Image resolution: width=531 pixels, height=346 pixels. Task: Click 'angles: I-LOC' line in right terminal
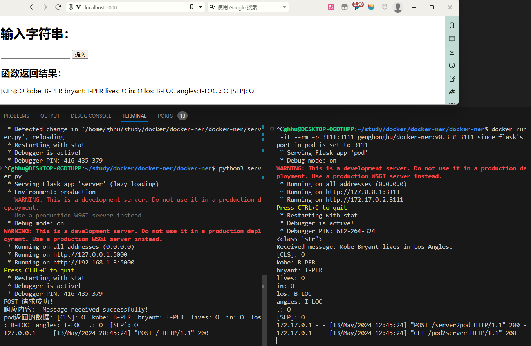coord(300,301)
